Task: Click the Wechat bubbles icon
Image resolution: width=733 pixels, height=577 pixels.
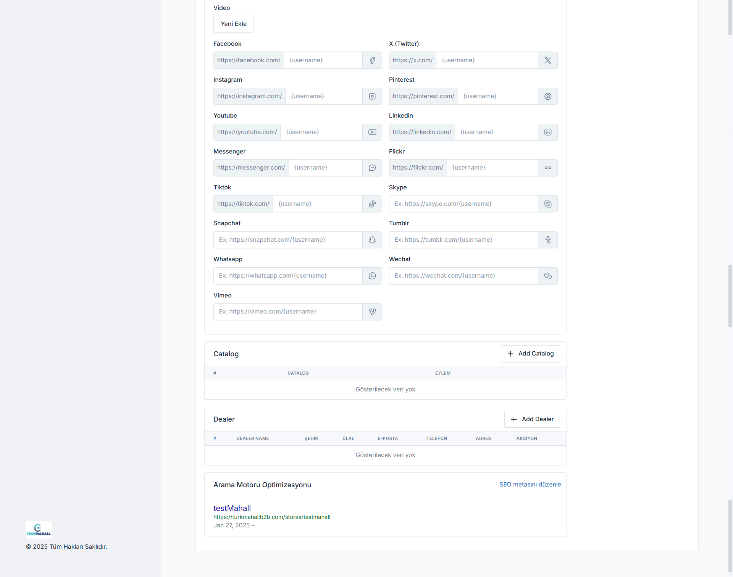Action: [548, 276]
